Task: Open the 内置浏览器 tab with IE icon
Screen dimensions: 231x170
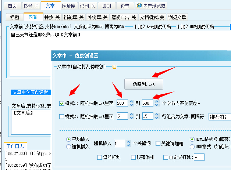Action: [151, 6]
